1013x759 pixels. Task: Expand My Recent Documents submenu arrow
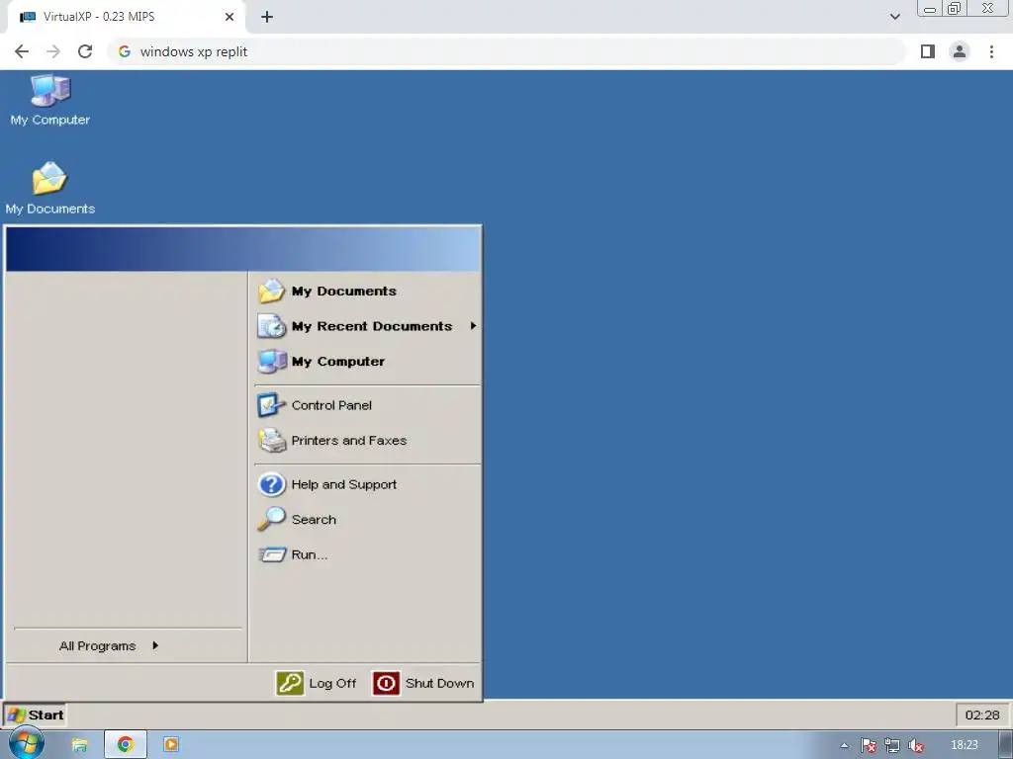coord(473,326)
